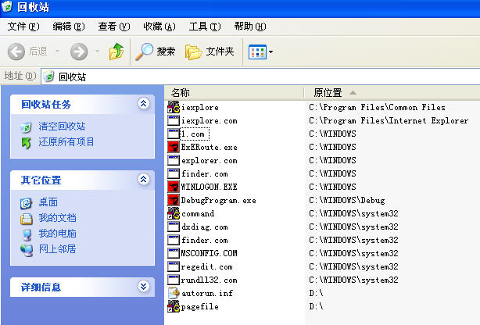Click the Back (后退) arrow icon

pyautogui.click(x=16, y=52)
